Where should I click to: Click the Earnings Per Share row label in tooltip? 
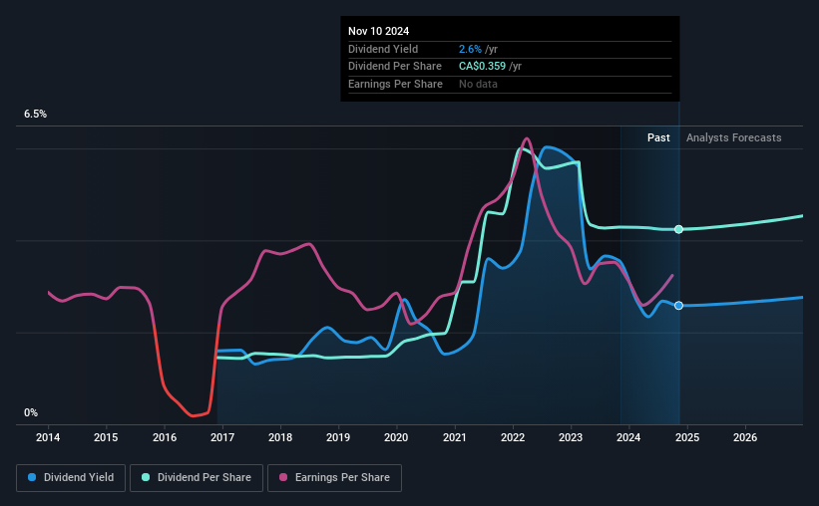point(395,84)
